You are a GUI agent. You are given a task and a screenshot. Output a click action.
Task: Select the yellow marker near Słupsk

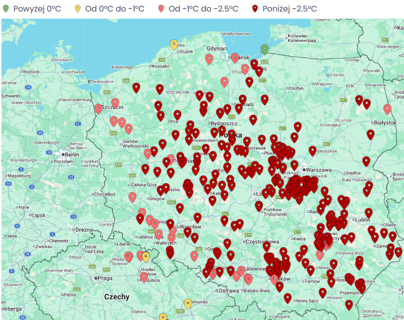pyautogui.click(x=174, y=44)
